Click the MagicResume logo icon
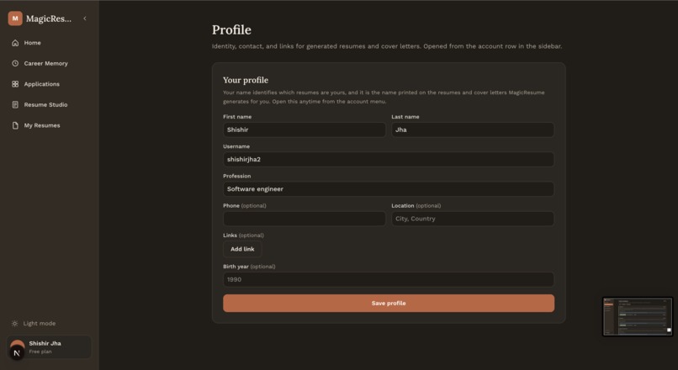Image resolution: width=678 pixels, height=370 pixels. tap(15, 18)
